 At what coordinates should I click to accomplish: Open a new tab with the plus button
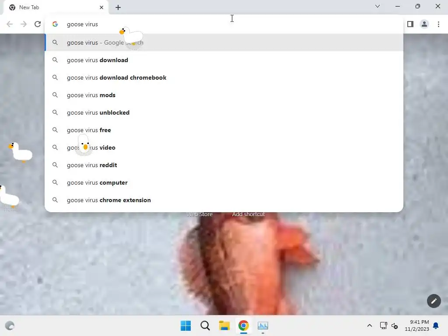click(118, 7)
